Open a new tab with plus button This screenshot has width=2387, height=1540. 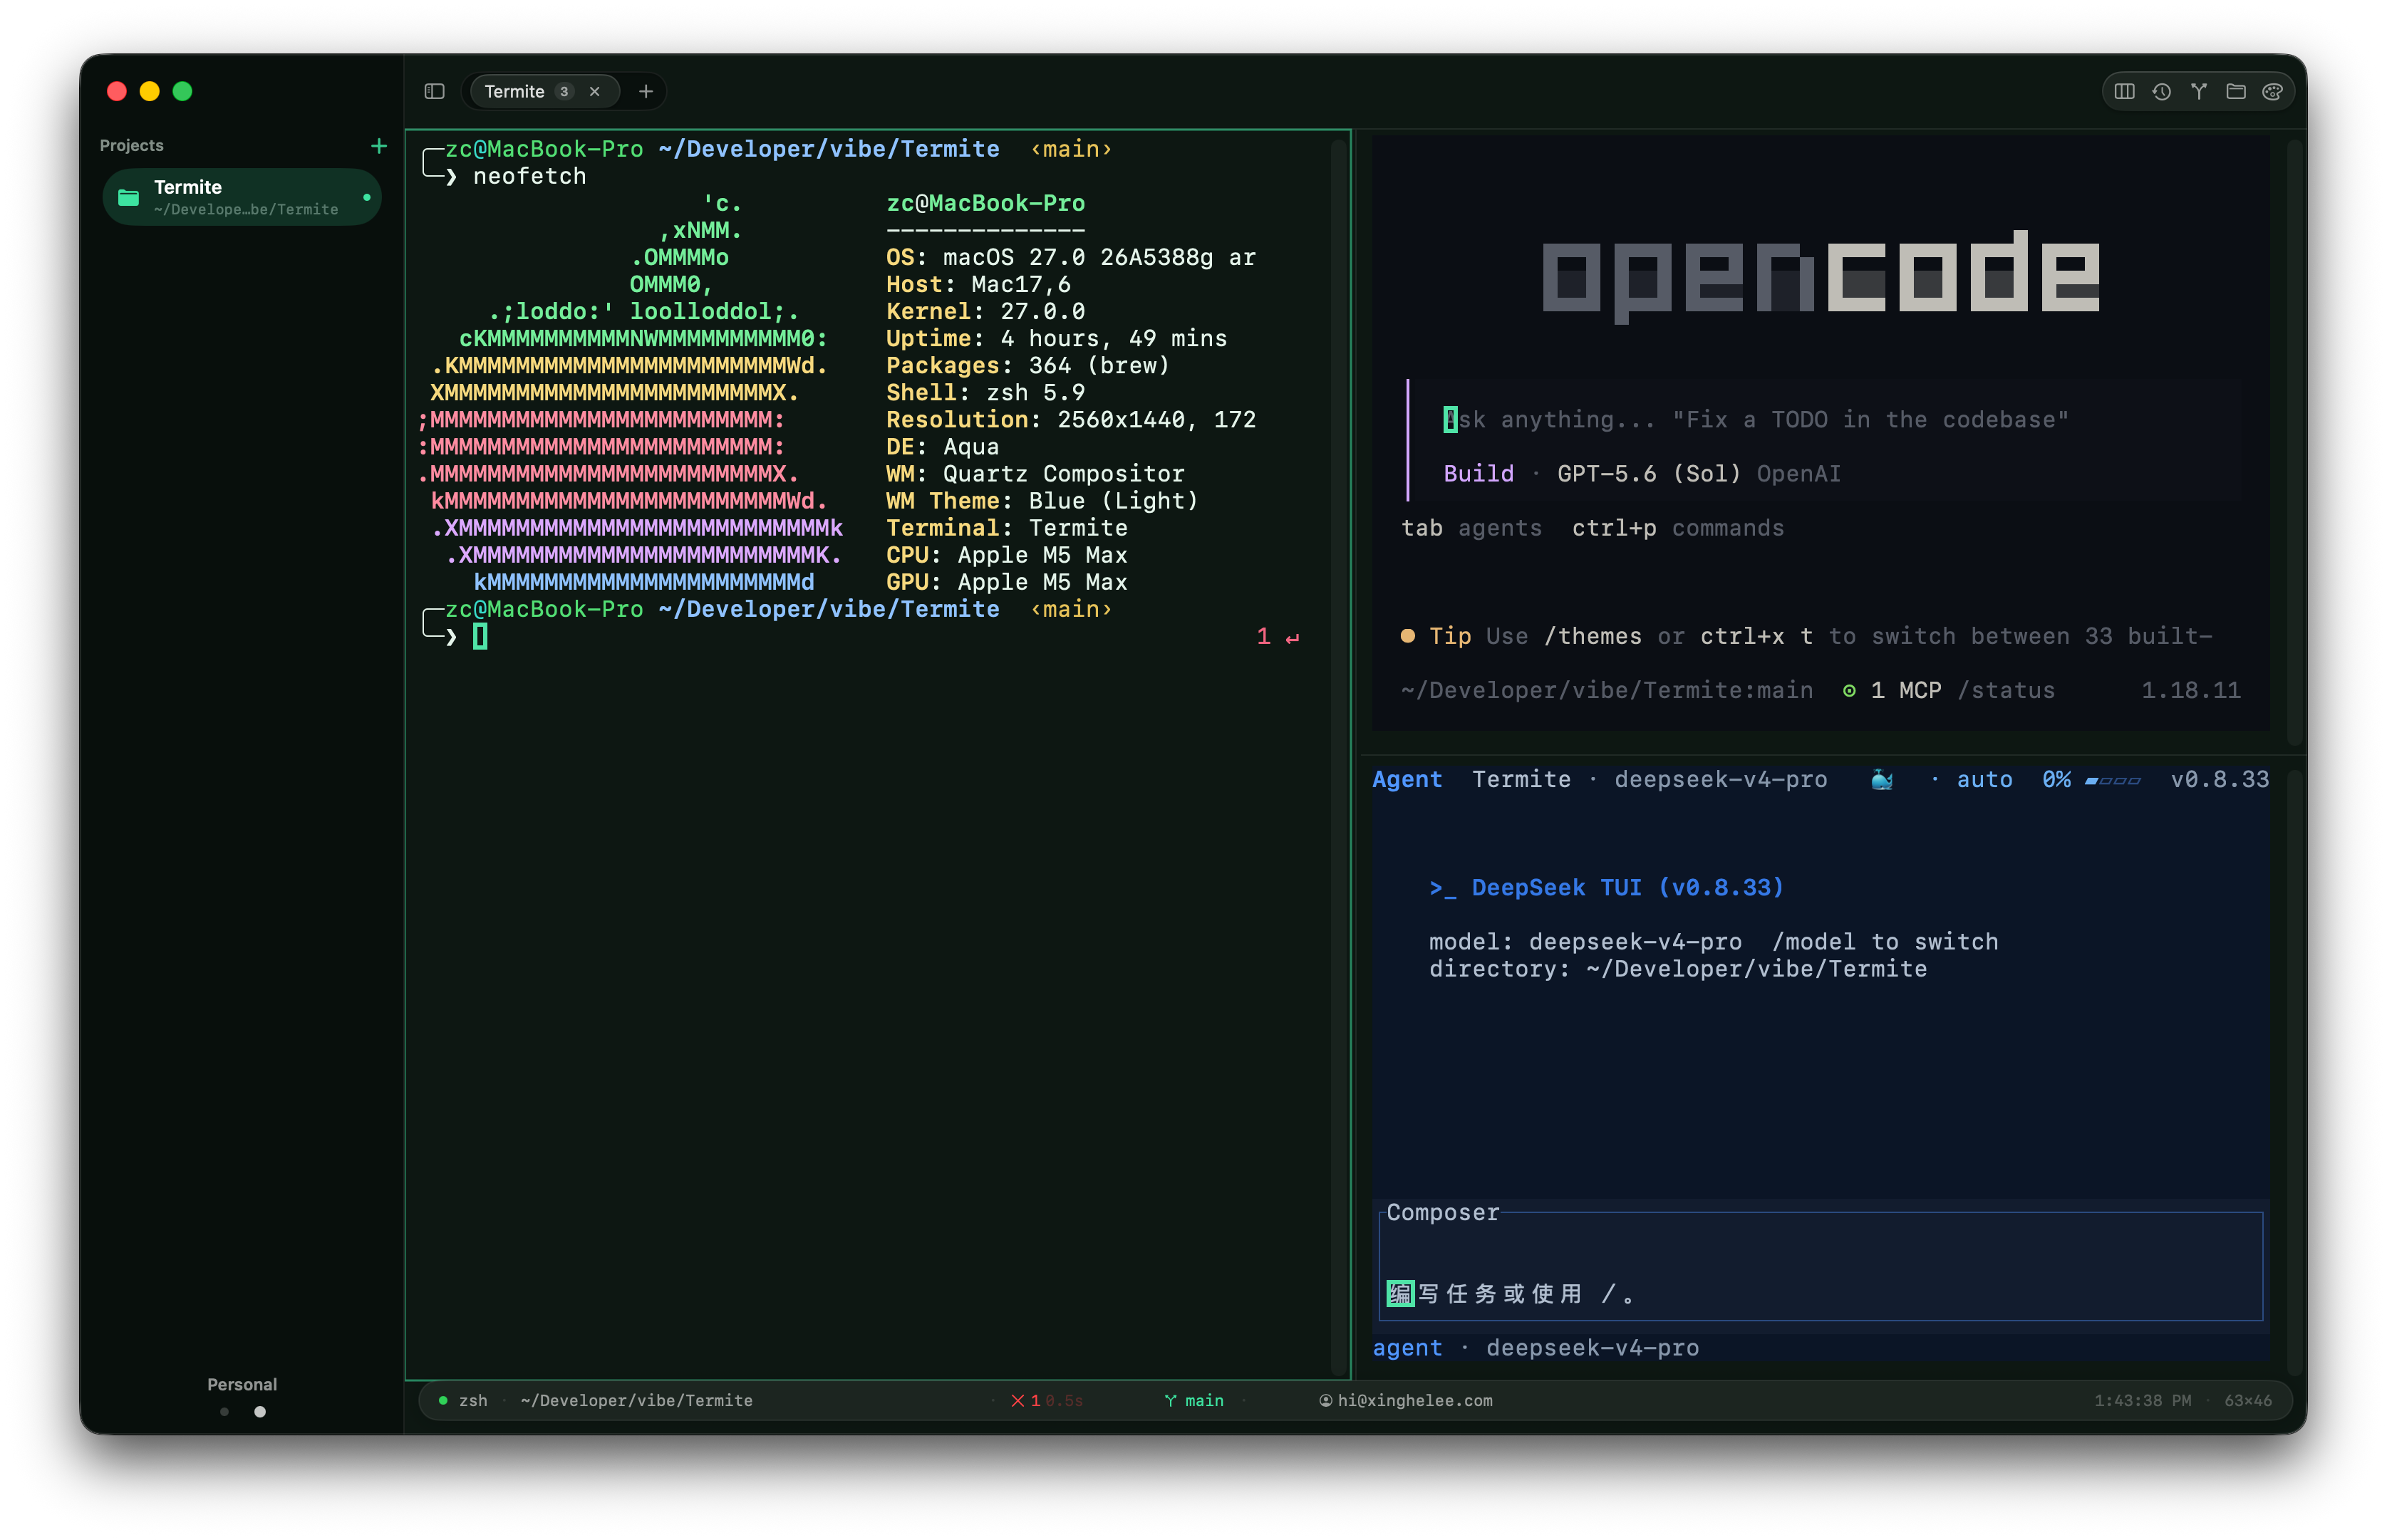tap(646, 91)
